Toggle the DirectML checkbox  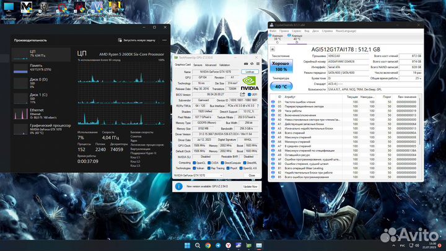pyautogui.click(x=245, y=163)
